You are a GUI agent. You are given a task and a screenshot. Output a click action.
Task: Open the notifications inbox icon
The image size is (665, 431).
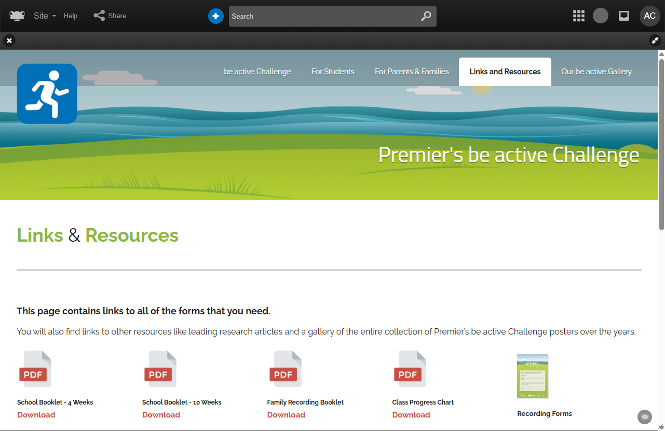pyautogui.click(x=624, y=16)
